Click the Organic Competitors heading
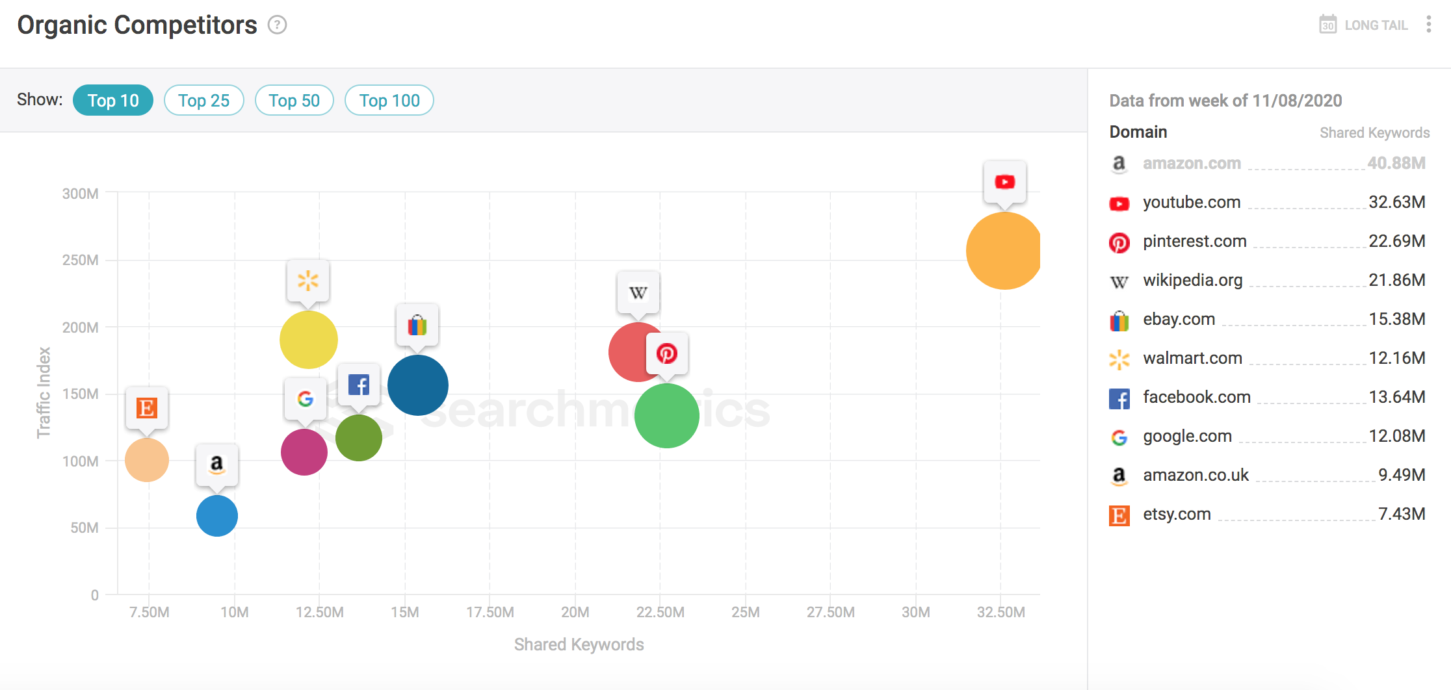The width and height of the screenshot is (1451, 690). click(137, 25)
